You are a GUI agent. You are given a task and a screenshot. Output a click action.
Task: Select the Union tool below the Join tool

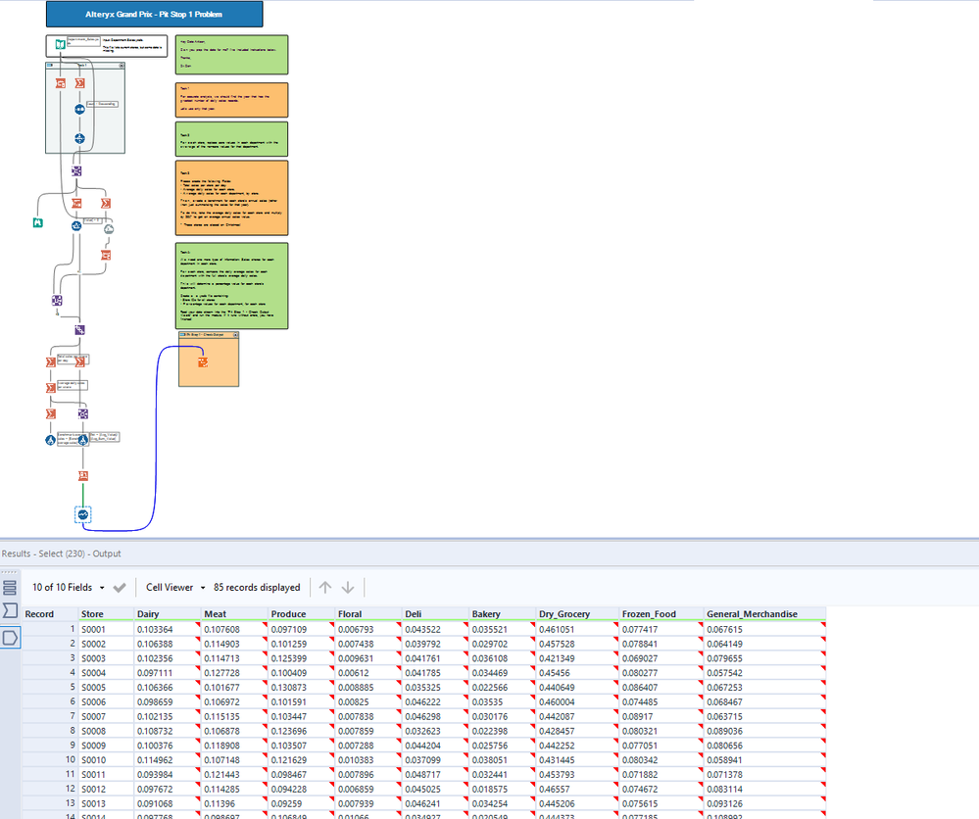tap(78, 138)
